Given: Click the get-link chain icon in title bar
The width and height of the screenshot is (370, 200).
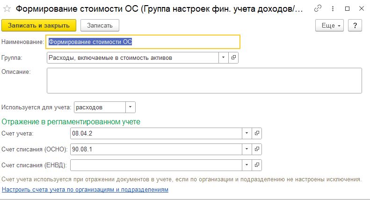Looking at the screenshot, I should coord(318,8).
